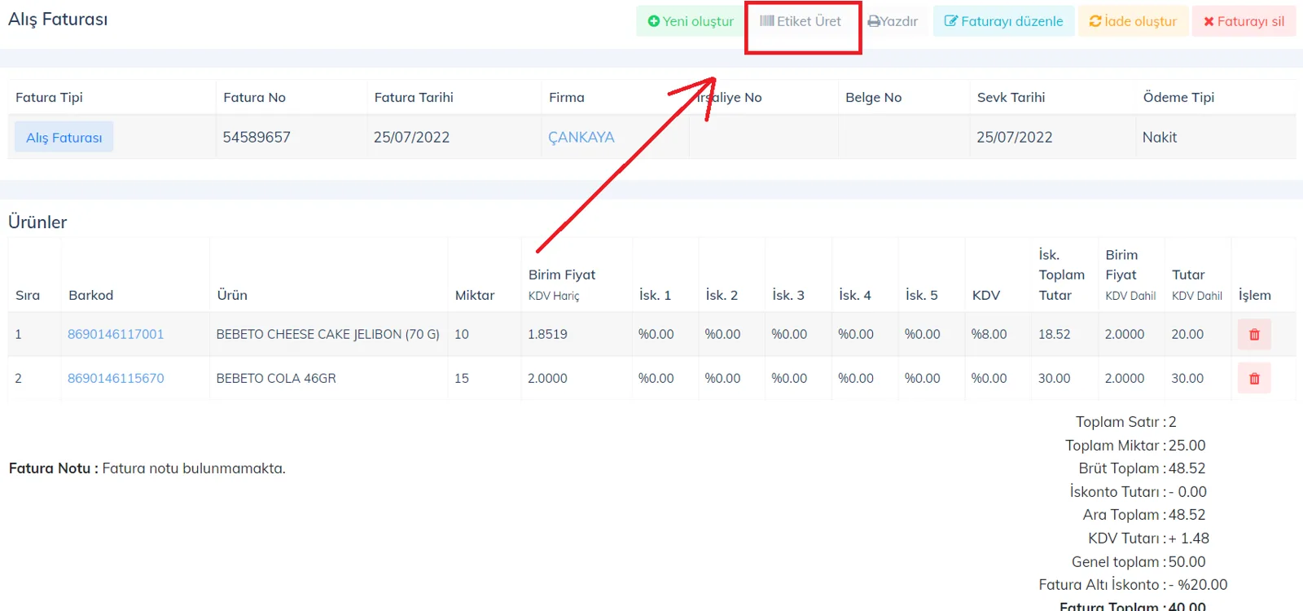Click Fatura Altı İskonto value %20.00
The image size is (1303, 611).
1202,584
